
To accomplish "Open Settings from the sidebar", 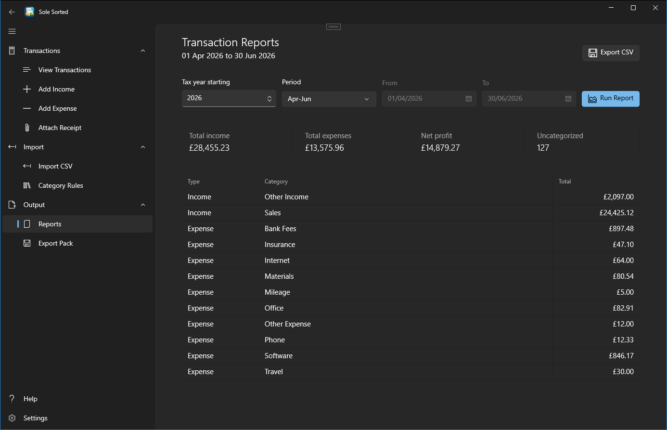I will pyautogui.click(x=77, y=418).
